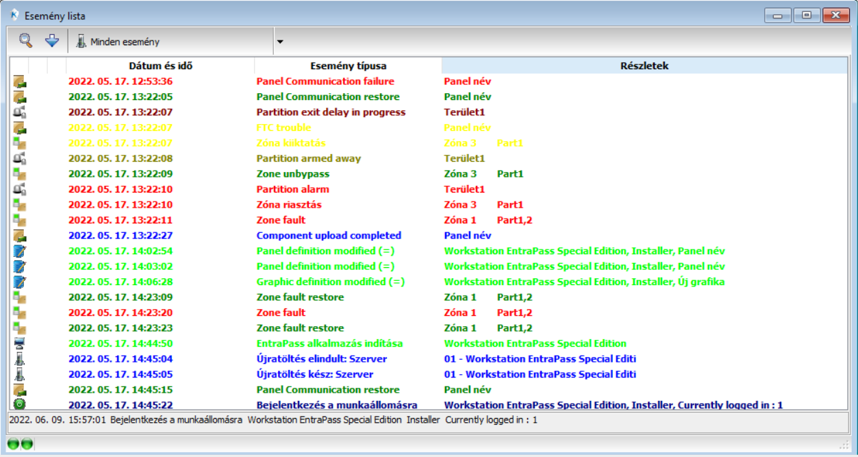This screenshot has width=858, height=457.
Task: Click the server icon beside Újratöltés elindult: Szerver
Action: pyautogui.click(x=19, y=359)
